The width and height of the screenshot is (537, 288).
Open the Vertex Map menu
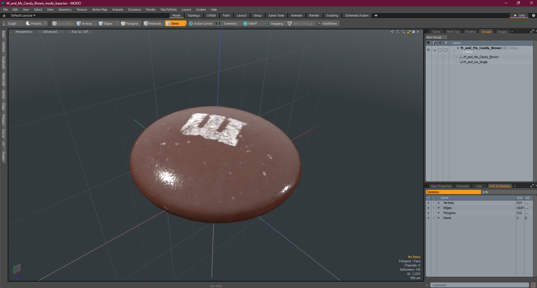[100, 10]
